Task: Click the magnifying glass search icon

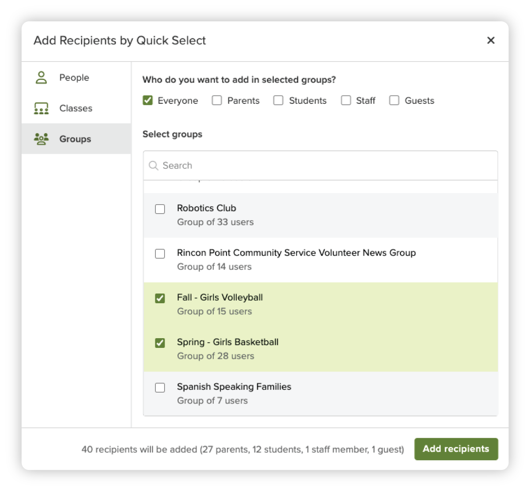Action: tap(154, 165)
